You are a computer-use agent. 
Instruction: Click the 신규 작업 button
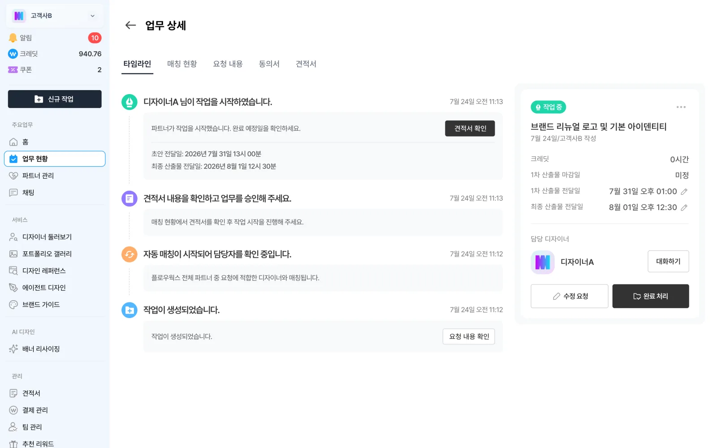[x=55, y=99]
